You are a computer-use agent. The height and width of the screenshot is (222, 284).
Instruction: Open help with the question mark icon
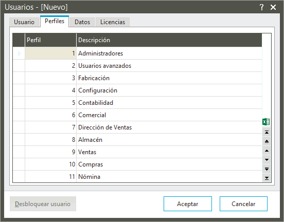click(x=261, y=7)
